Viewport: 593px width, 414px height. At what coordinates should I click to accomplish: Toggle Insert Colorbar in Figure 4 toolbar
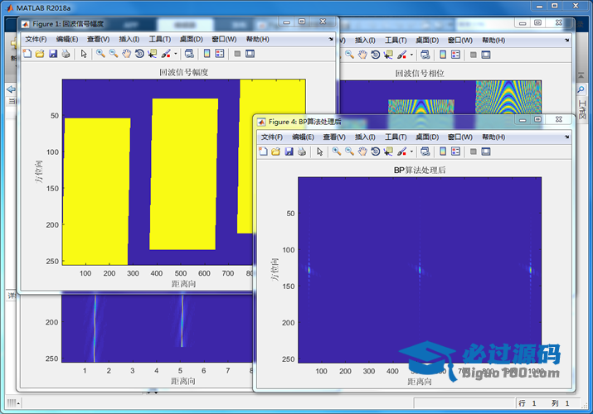[443, 152]
